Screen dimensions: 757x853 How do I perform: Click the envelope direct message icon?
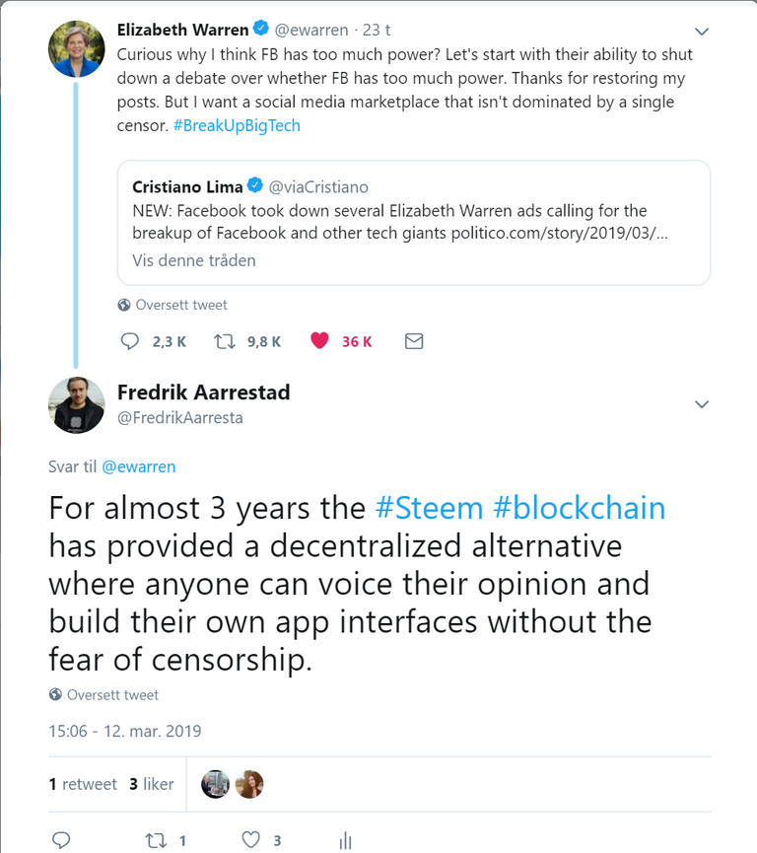tap(414, 341)
